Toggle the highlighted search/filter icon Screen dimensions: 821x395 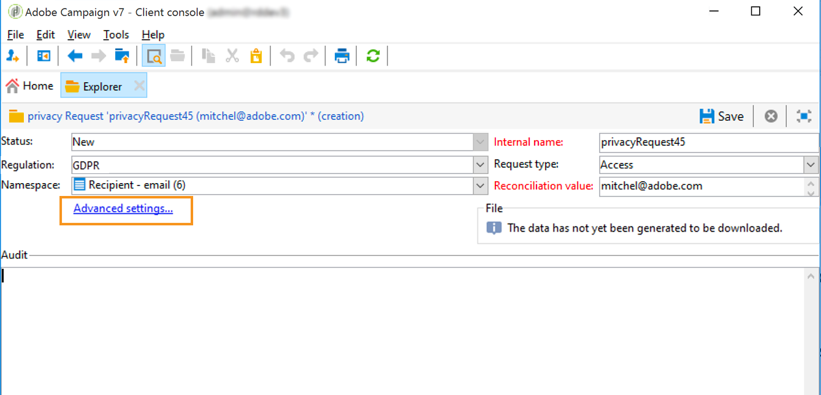click(x=153, y=56)
